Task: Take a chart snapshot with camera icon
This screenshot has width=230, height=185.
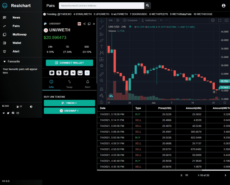Action: point(227,20)
